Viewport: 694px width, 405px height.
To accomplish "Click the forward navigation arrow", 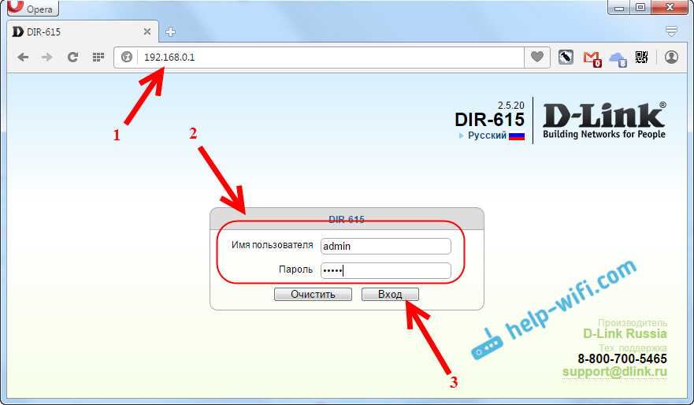I will tap(47, 57).
